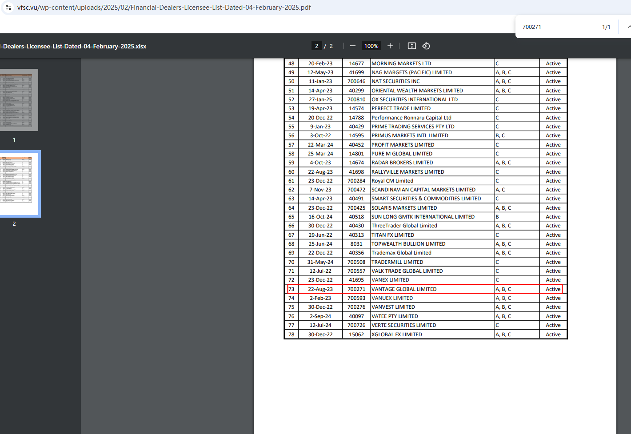Click RALLYVILLE MARKETS LIMITED name
This screenshot has height=434, width=631.
click(408, 172)
